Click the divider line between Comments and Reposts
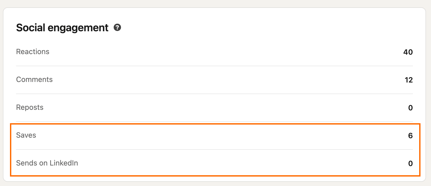The height and width of the screenshot is (186, 431). coord(214,94)
